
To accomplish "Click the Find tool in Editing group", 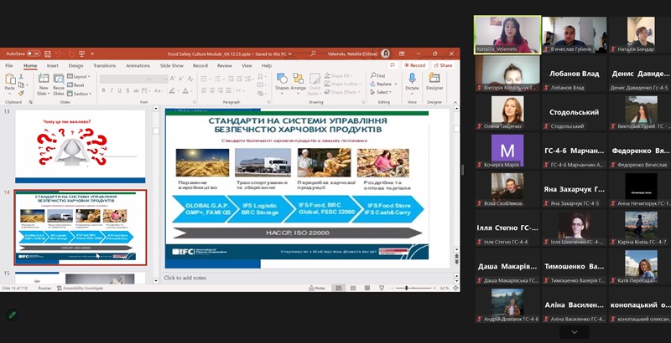I will 381,75.
